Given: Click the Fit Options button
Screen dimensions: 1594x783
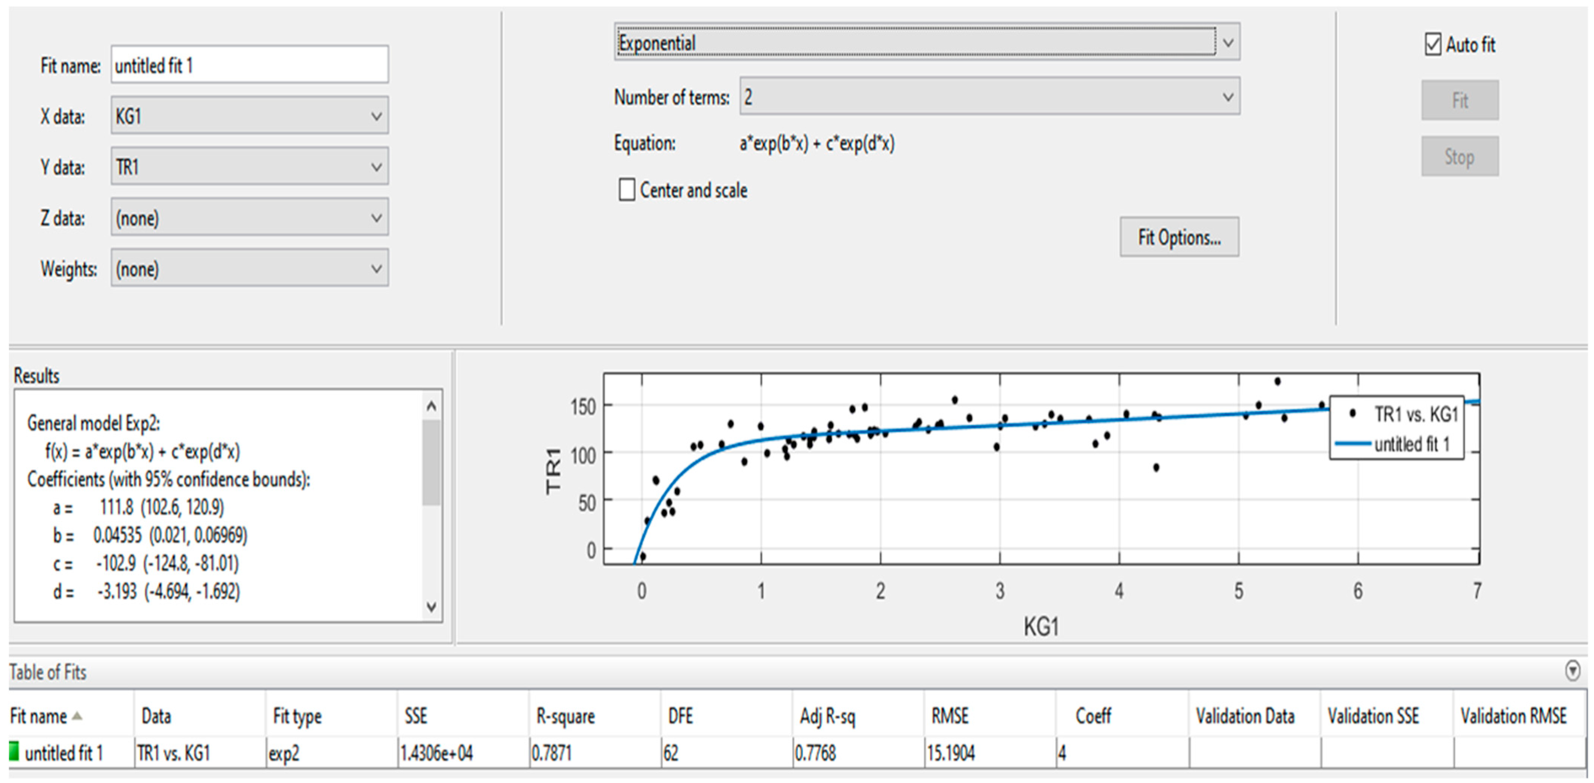Looking at the screenshot, I should (x=1179, y=237).
